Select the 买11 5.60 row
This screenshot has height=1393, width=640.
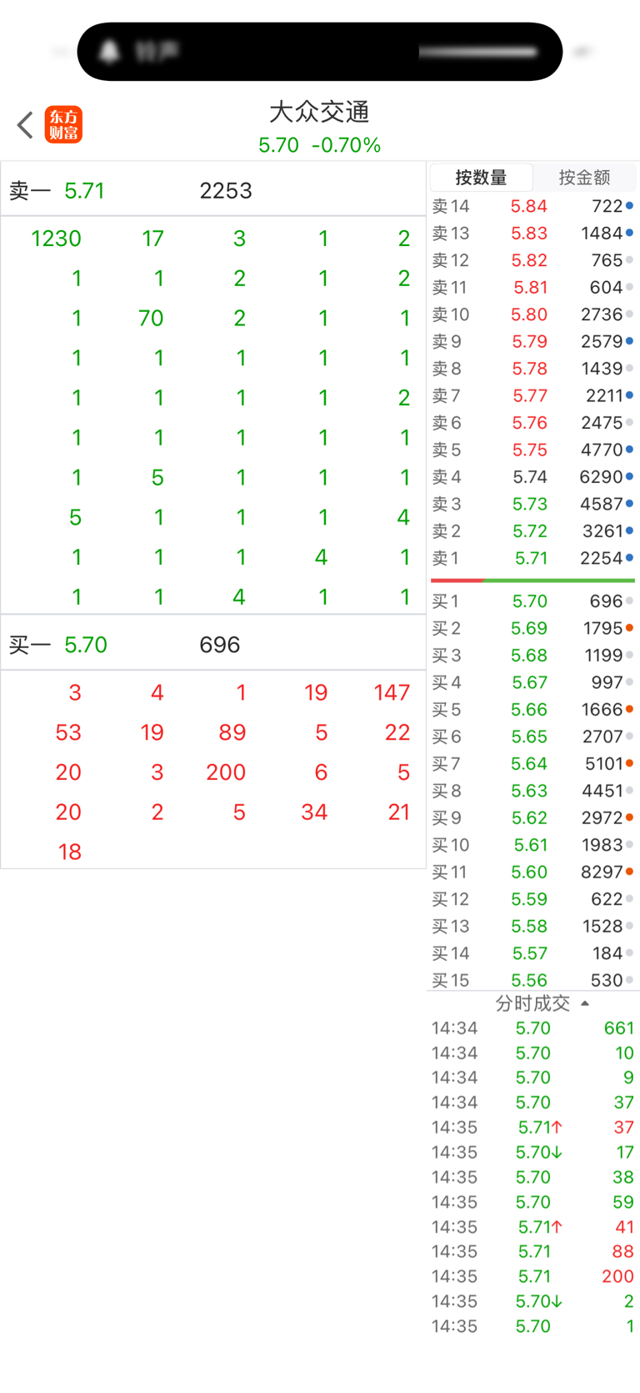532,873
